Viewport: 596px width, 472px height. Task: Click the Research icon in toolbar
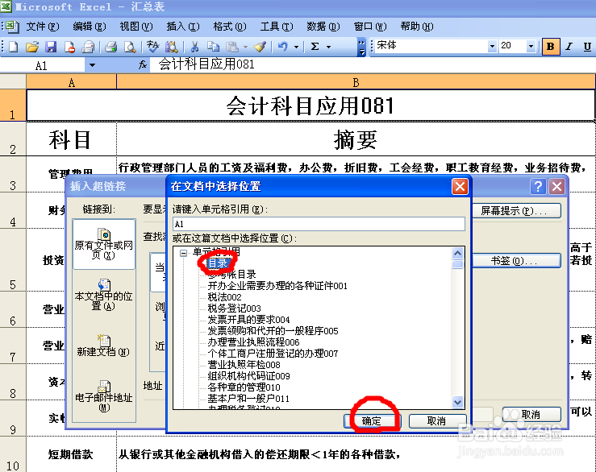pyautogui.click(x=172, y=47)
